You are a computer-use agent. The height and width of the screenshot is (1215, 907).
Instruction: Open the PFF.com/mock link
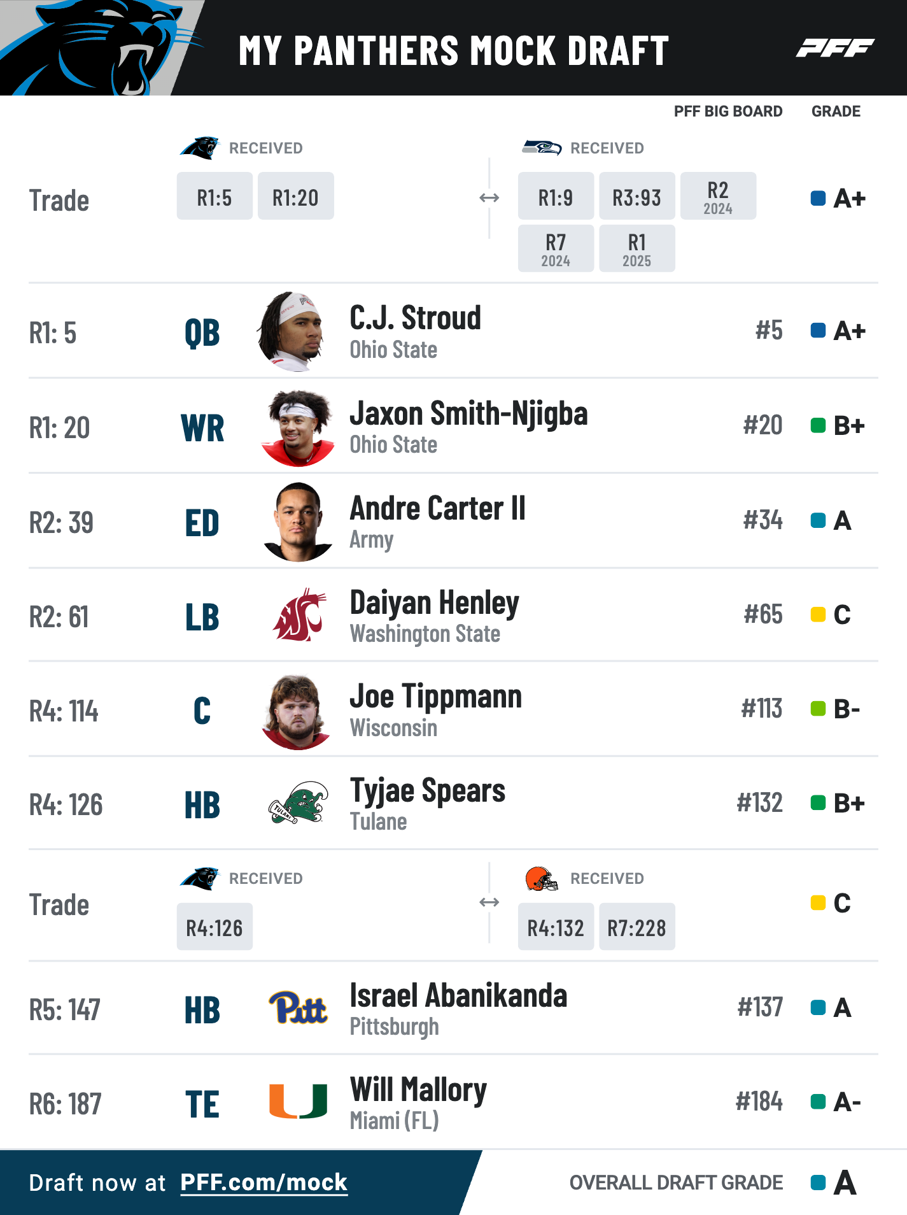[264, 1183]
